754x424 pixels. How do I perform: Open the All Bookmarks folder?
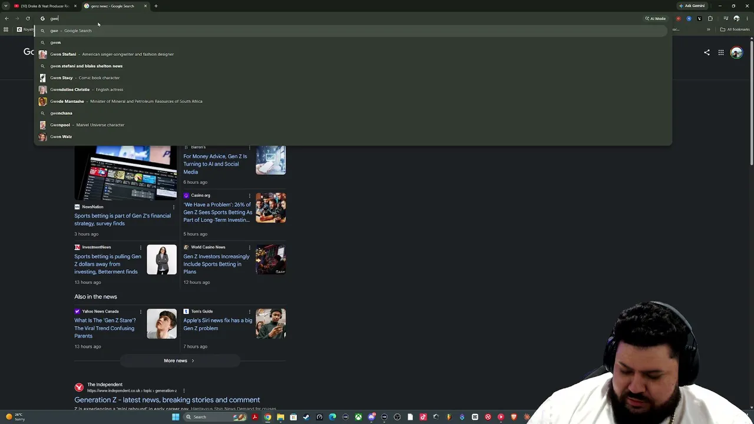pos(735,29)
